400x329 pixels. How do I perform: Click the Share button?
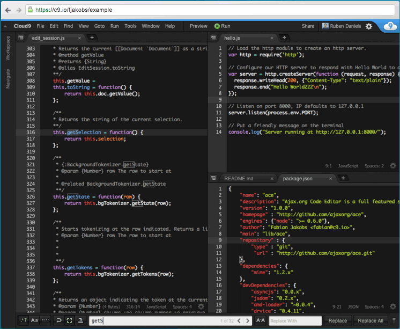point(308,26)
